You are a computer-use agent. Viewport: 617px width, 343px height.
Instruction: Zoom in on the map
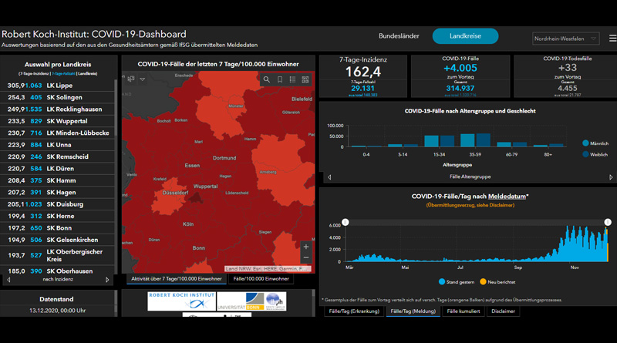click(x=305, y=247)
